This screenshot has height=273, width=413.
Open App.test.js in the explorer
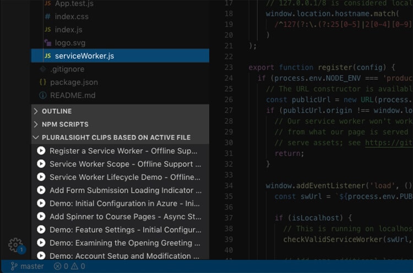120,4
